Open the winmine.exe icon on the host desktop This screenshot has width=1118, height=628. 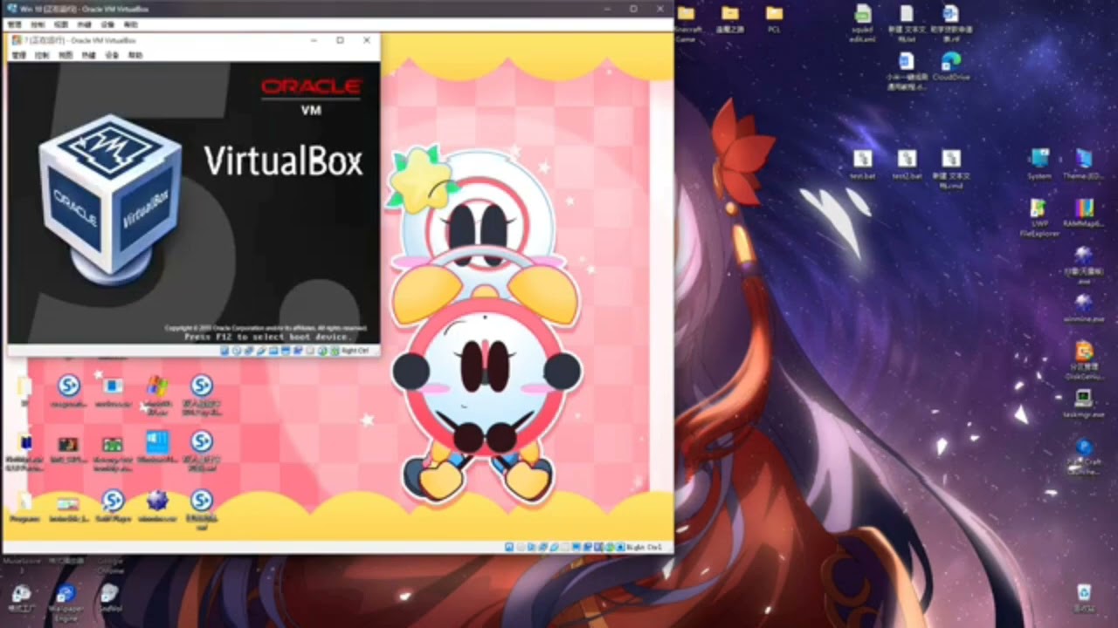tap(1084, 308)
